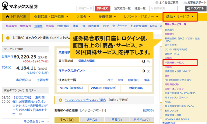Open the 16年連続No.1 seminar link
This screenshot has width=207, height=124.
(x=30, y=106)
